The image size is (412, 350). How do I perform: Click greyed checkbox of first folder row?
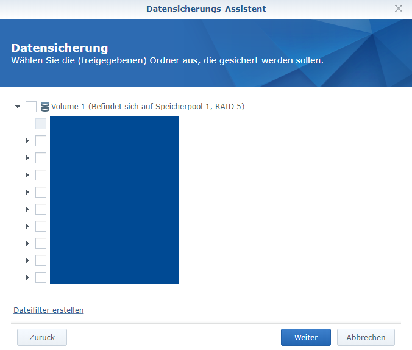coord(41,124)
